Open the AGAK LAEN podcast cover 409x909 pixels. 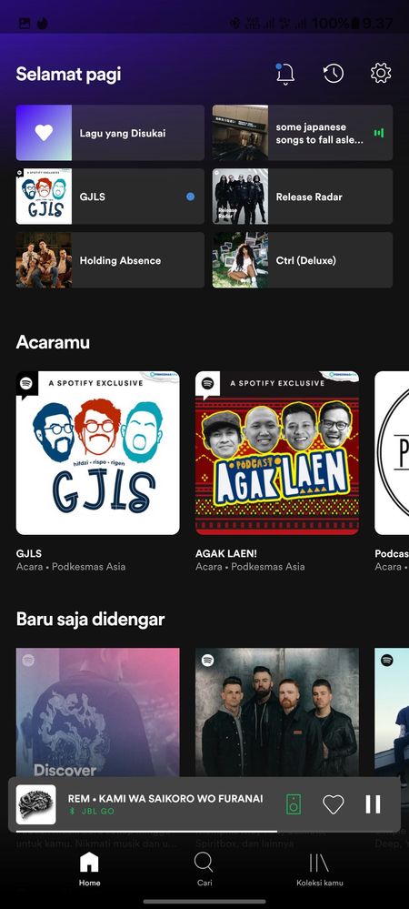(x=277, y=453)
